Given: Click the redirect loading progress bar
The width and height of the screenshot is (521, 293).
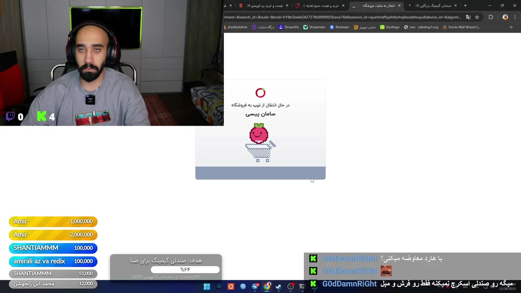Looking at the screenshot, I should pyautogui.click(x=260, y=173).
